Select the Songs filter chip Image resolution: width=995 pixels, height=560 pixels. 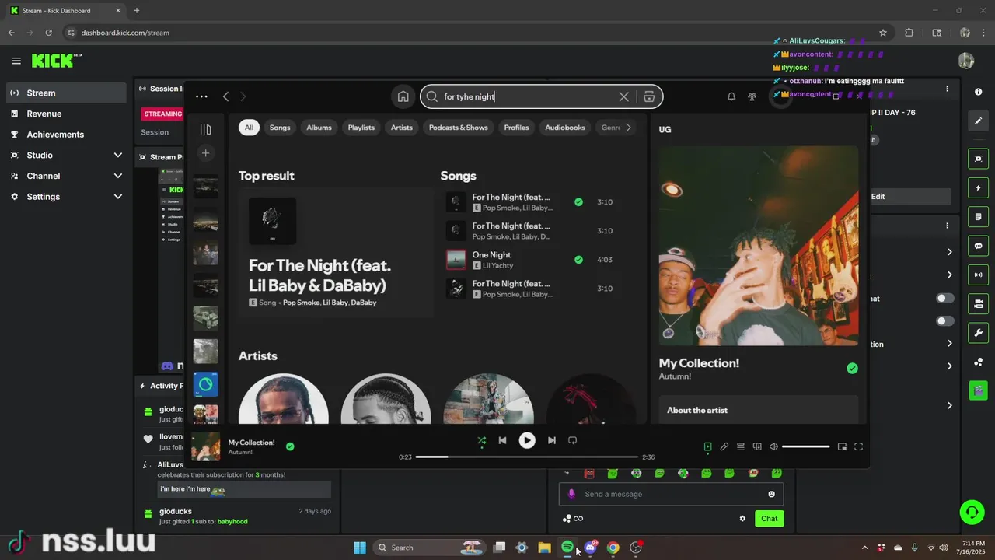[x=280, y=128]
